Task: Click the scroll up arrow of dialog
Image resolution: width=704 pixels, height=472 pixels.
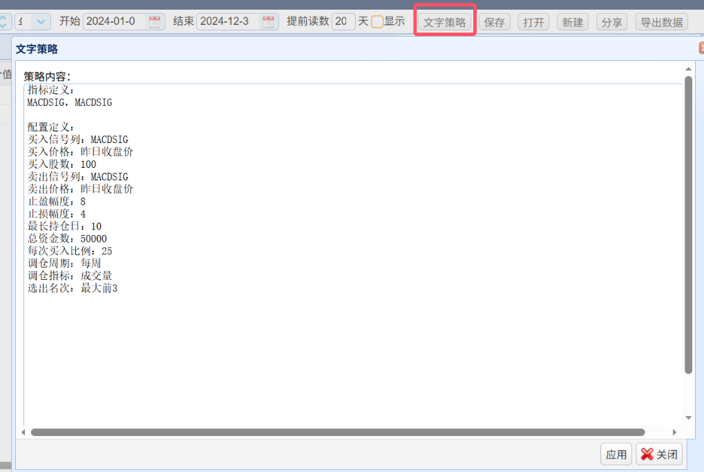Action: pos(688,68)
